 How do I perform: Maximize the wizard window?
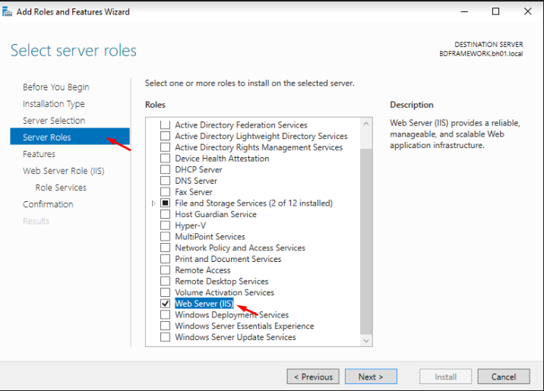(x=495, y=11)
